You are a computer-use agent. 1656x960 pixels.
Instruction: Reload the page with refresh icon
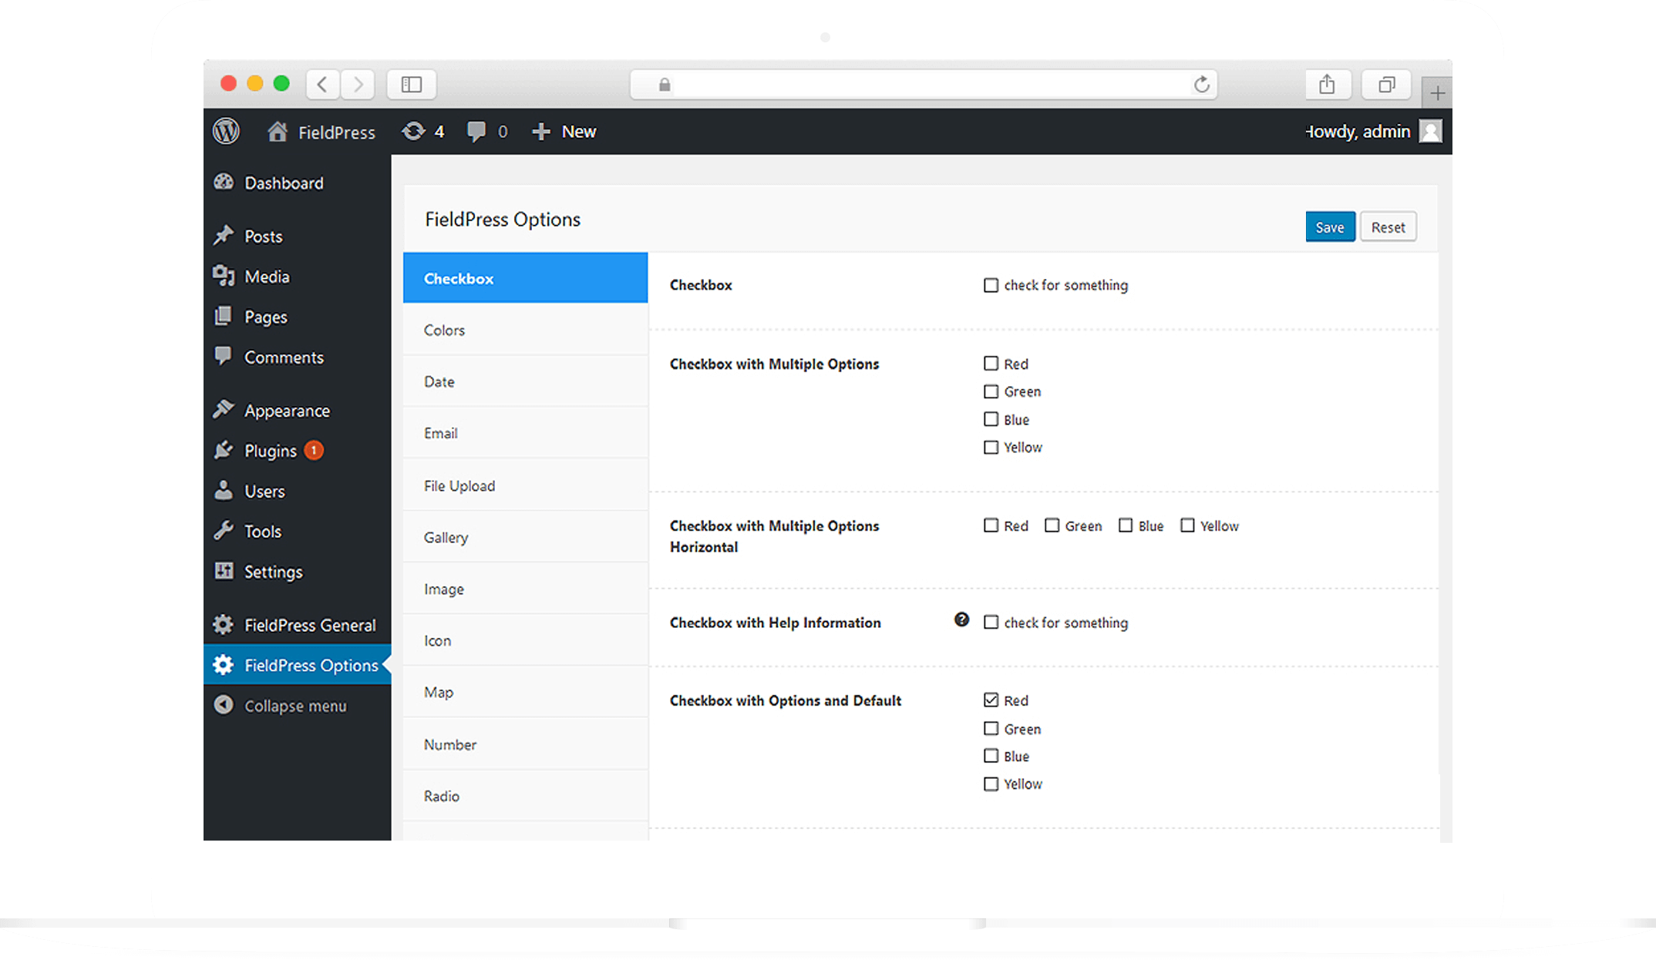1201,84
